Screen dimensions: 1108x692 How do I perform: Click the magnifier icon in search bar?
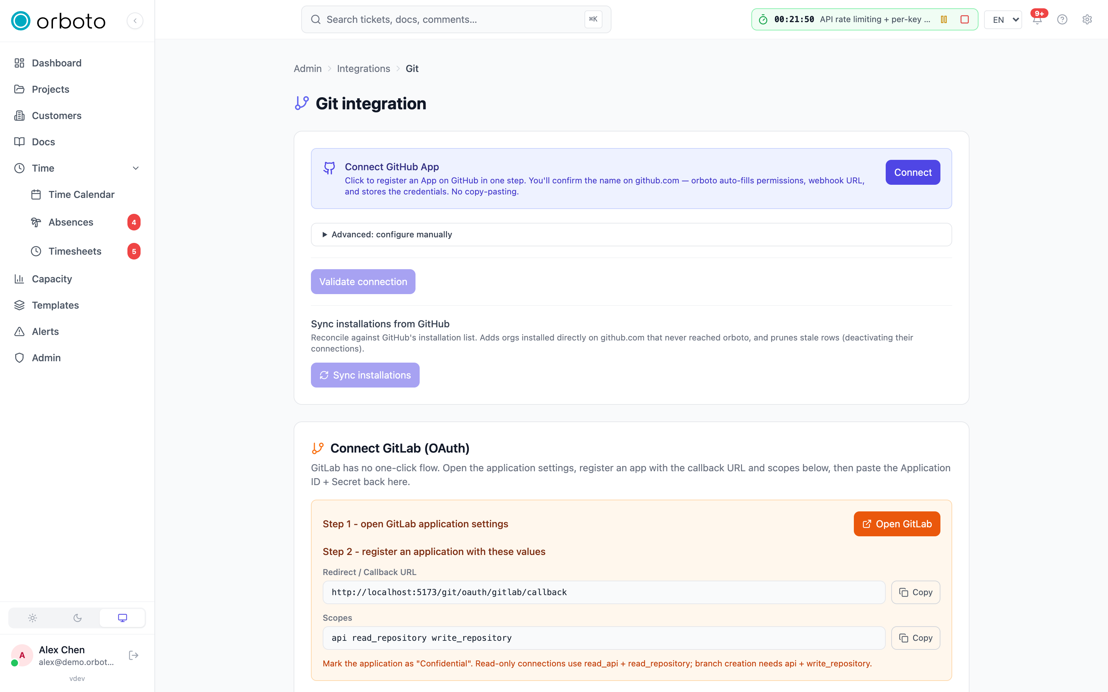(x=315, y=19)
